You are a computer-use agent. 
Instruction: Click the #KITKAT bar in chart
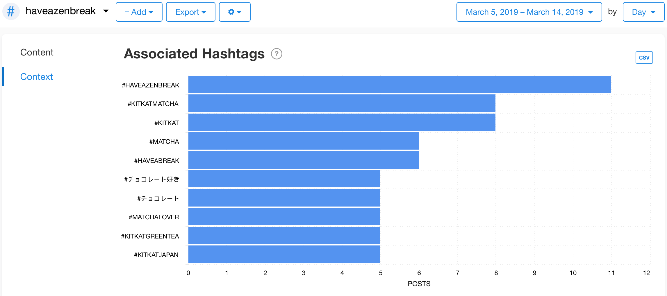(x=342, y=122)
